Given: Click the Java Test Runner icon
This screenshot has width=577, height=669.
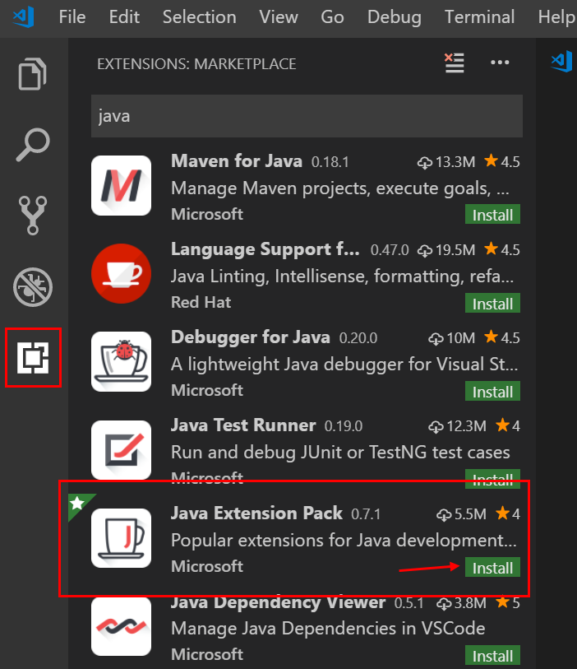Looking at the screenshot, I should click(121, 450).
